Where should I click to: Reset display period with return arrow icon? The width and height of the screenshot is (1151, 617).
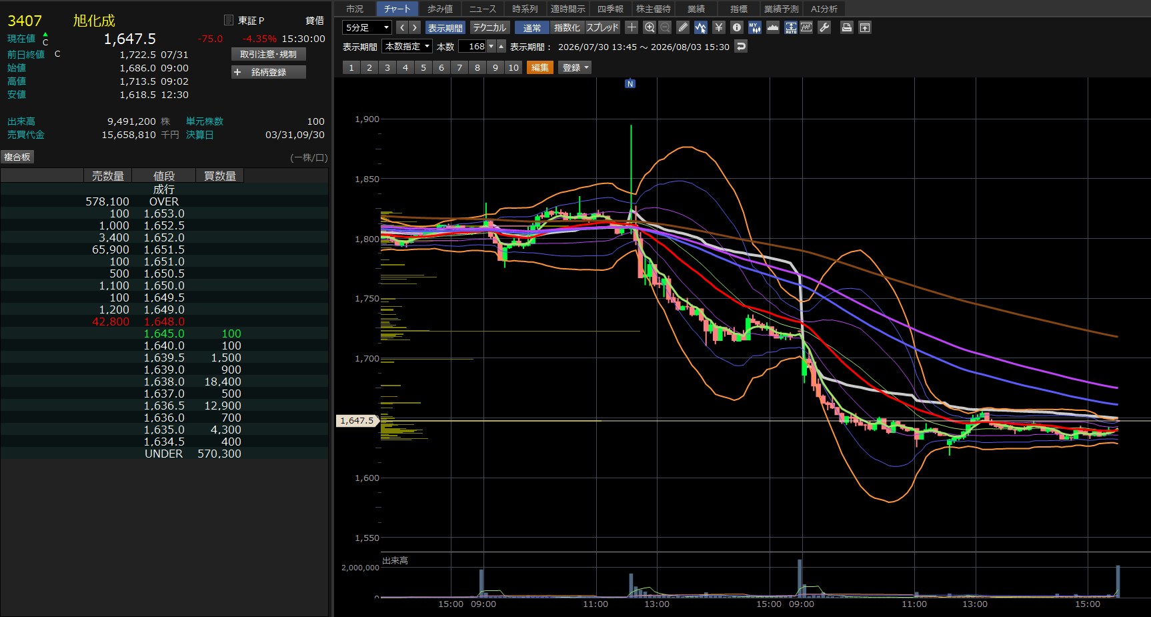pos(741,46)
